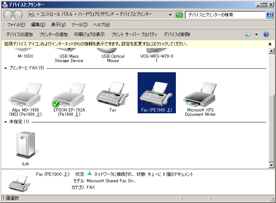This screenshot has height=203, width=276.
Task: Click the refresh button beside address bar
Action: 179,15
